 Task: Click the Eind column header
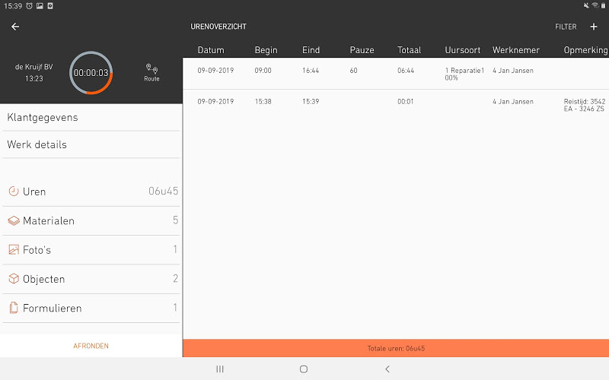click(x=311, y=50)
